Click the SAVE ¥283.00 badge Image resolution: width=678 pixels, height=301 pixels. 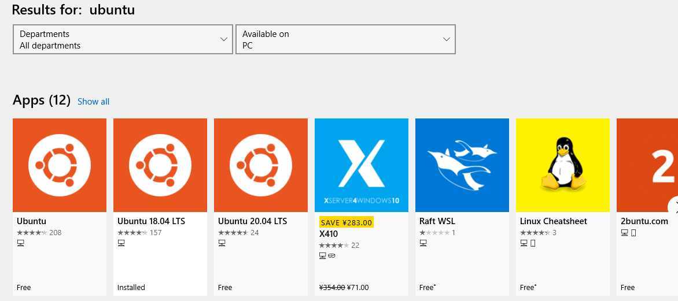[347, 222]
